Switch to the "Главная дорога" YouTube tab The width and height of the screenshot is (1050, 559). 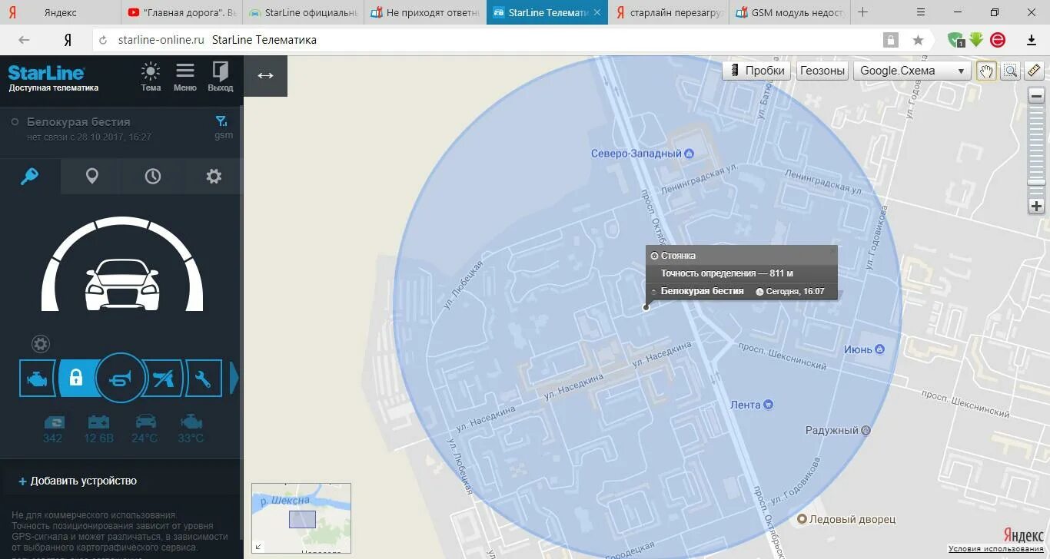(182, 12)
